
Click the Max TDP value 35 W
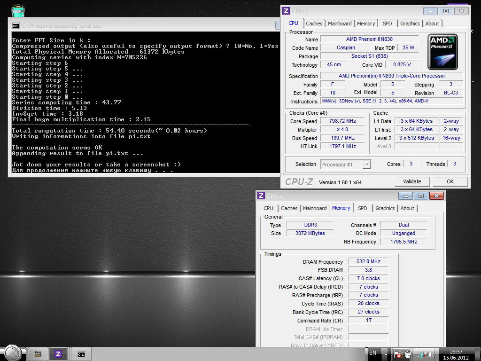[x=408, y=47]
